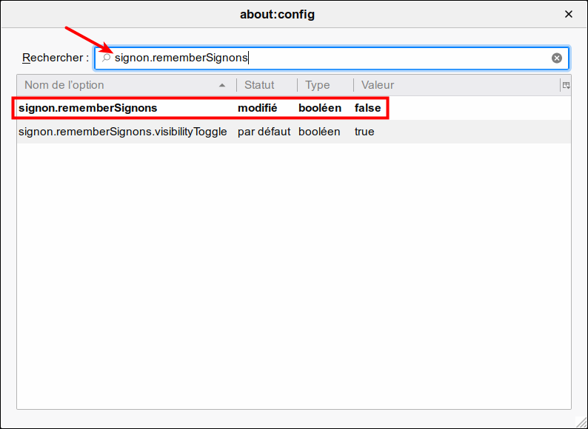Sort by the "Valeur" column header
The height and width of the screenshot is (429, 588).
378,85
